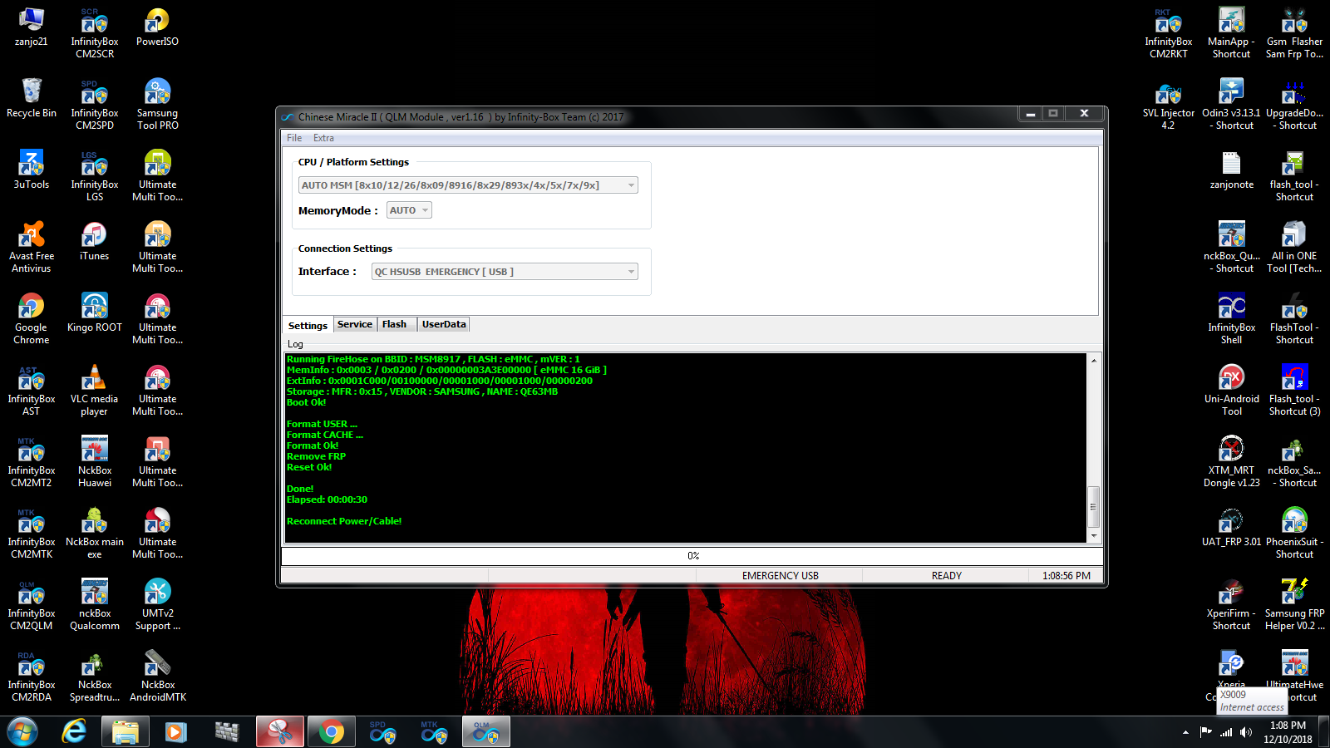
Task: Select the zanjo21 computer desktop icon
Action: pyautogui.click(x=32, y=27)
